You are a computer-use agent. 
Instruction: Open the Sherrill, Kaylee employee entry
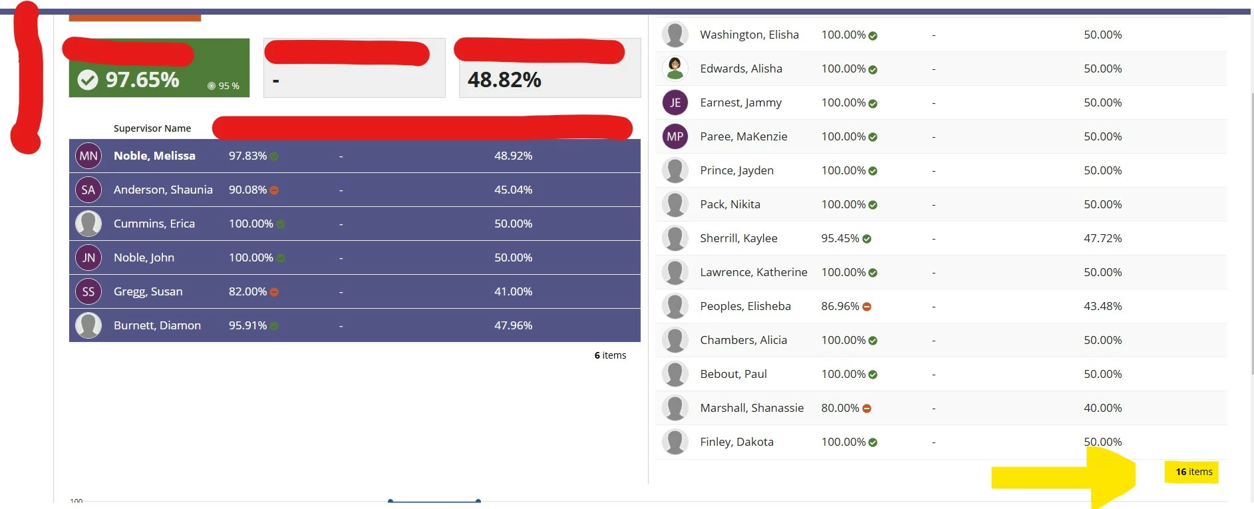(x=941, y=238)
